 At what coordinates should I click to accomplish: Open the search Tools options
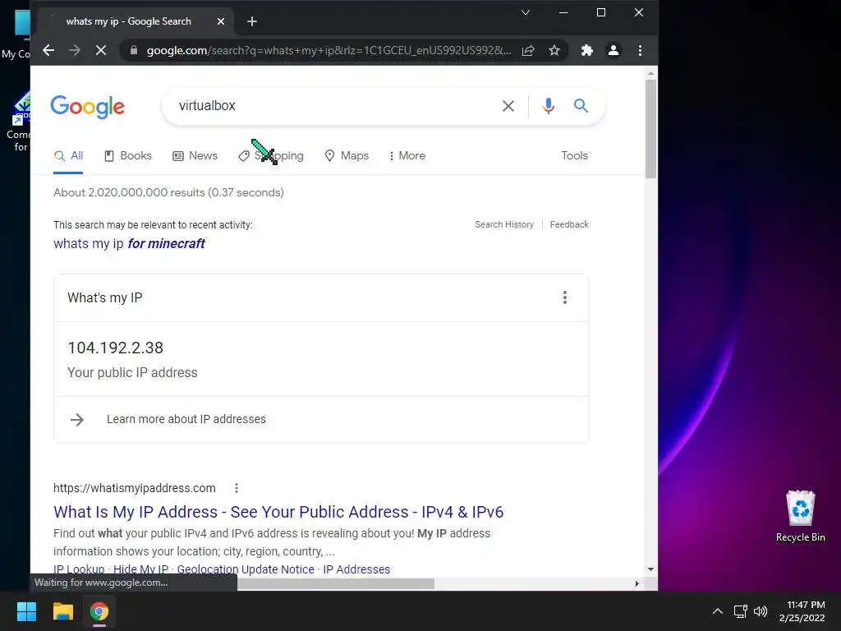[x=574, y=155]
